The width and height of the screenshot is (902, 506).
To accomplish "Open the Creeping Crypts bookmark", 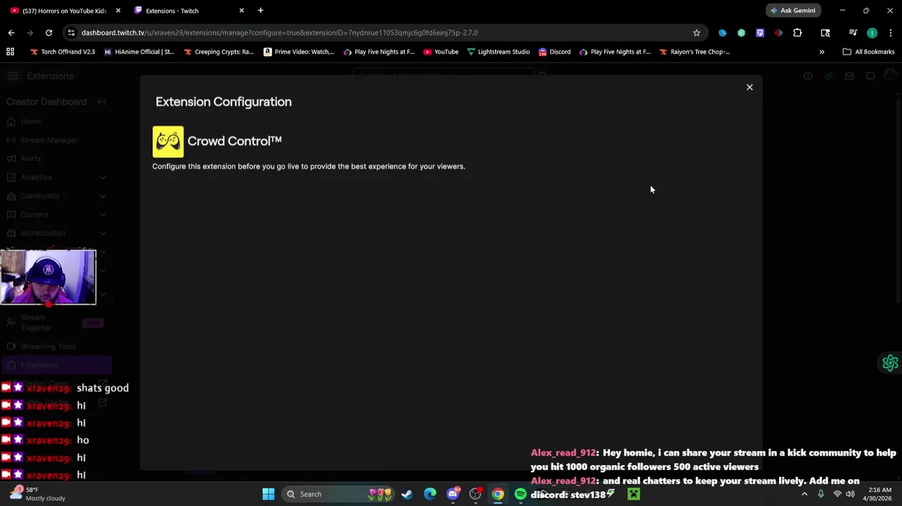I will point(218,51).
